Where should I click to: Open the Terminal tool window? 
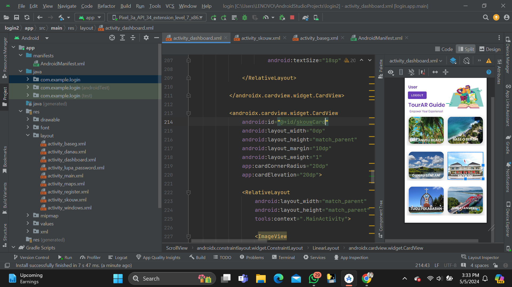tap(283, 257)
